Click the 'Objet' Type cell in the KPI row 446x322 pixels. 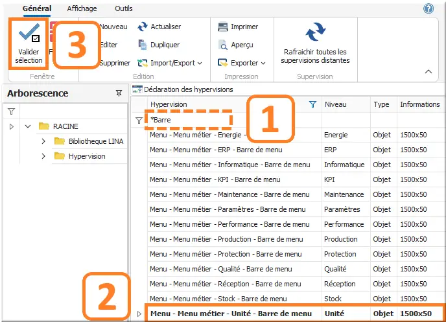pos(382,179)
